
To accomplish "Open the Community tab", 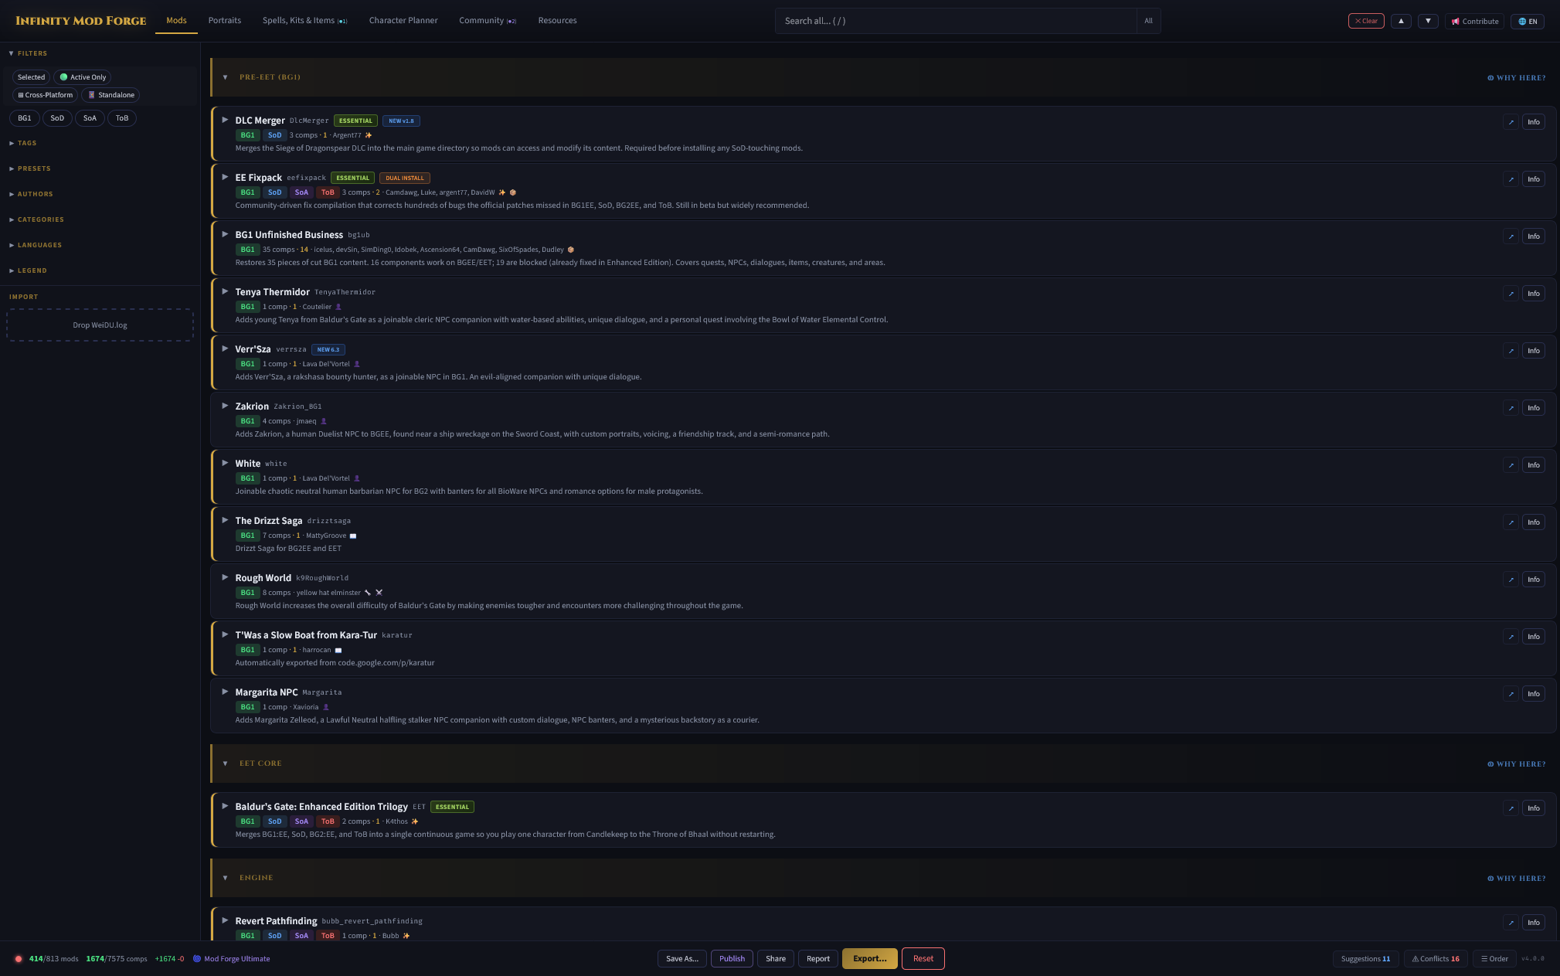I will [x=488, y=21].
